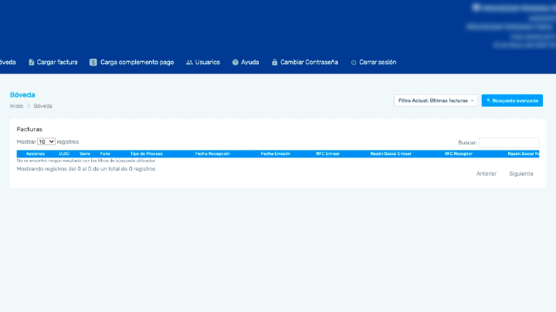Click the Siguiente pagination link
The height and width of the screenshot is (312, 556).
[521, 174]
